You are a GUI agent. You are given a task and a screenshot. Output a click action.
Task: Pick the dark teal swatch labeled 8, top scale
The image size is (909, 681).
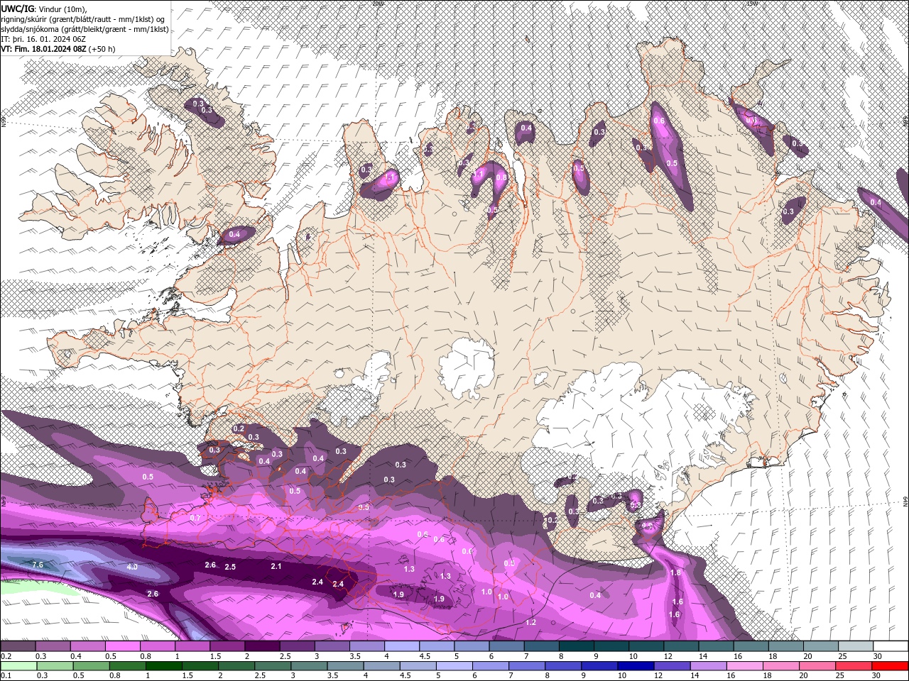pos(577,646)
